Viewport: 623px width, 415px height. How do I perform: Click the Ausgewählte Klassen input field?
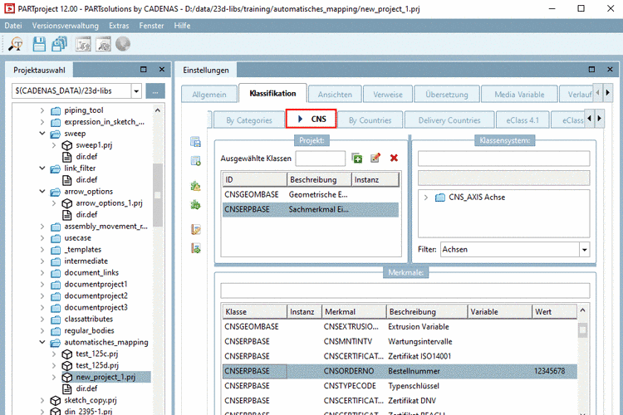(320, 158)
